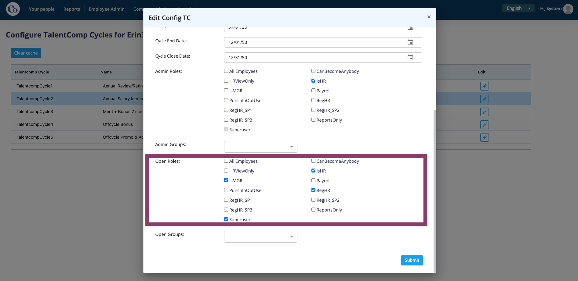The image size is (578, 281).
Task: Click the company logo icon
Action: (13, 9)
